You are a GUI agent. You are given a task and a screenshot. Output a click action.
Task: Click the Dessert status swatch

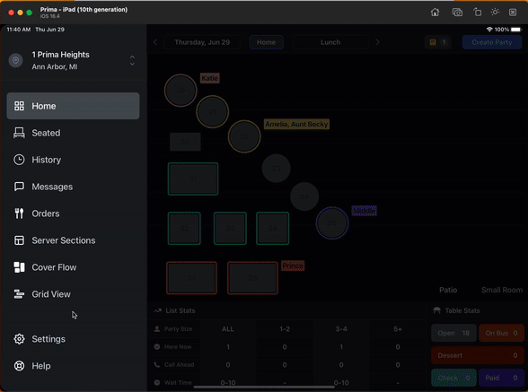[478, 355]
